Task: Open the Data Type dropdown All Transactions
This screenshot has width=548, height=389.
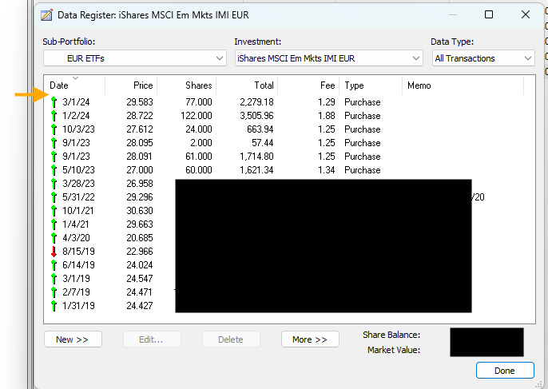Action: pos(483,58)
